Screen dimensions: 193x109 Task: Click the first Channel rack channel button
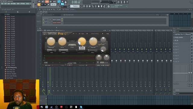pos(57,20)
